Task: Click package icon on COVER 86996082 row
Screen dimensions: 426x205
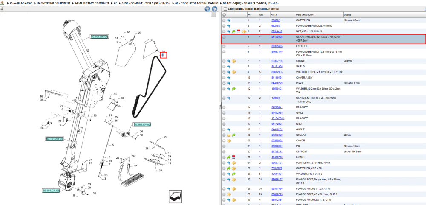Action: (x=229, y=140)
